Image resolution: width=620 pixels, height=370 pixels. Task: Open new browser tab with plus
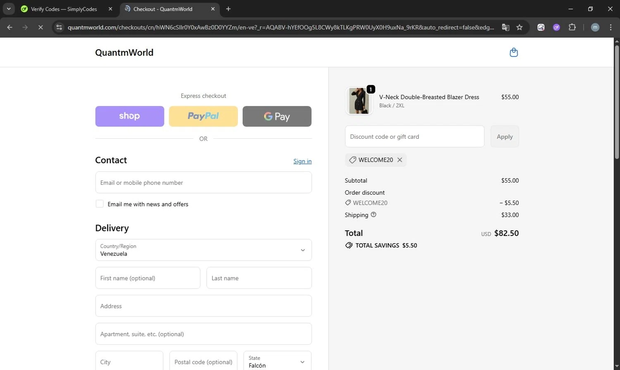click(x=228, y=9)
